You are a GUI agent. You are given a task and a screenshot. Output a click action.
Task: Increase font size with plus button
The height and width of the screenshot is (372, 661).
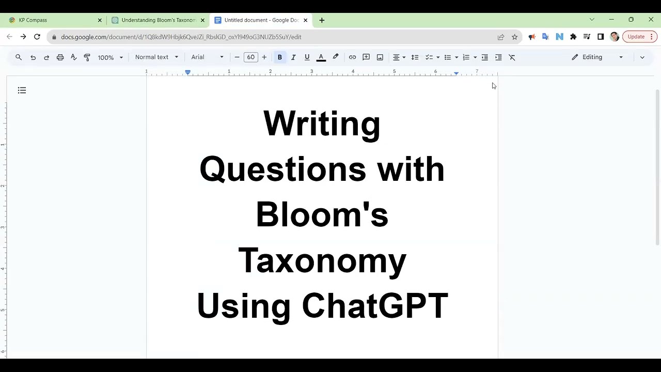(264, 57)
